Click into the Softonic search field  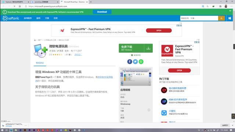(x=199, y=18)
